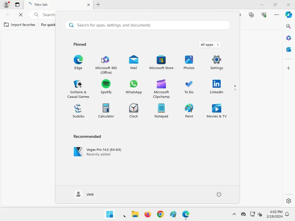Open Microsoft 365 in Edge sidebar
Screen dimensions: 295x221
(x=288, y=38)
